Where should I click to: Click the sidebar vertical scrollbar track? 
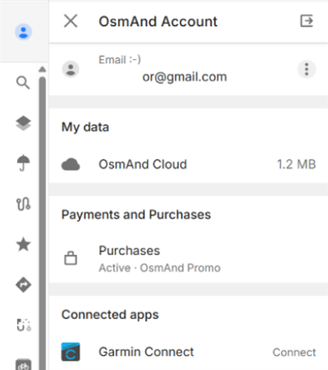coord(42,223)
